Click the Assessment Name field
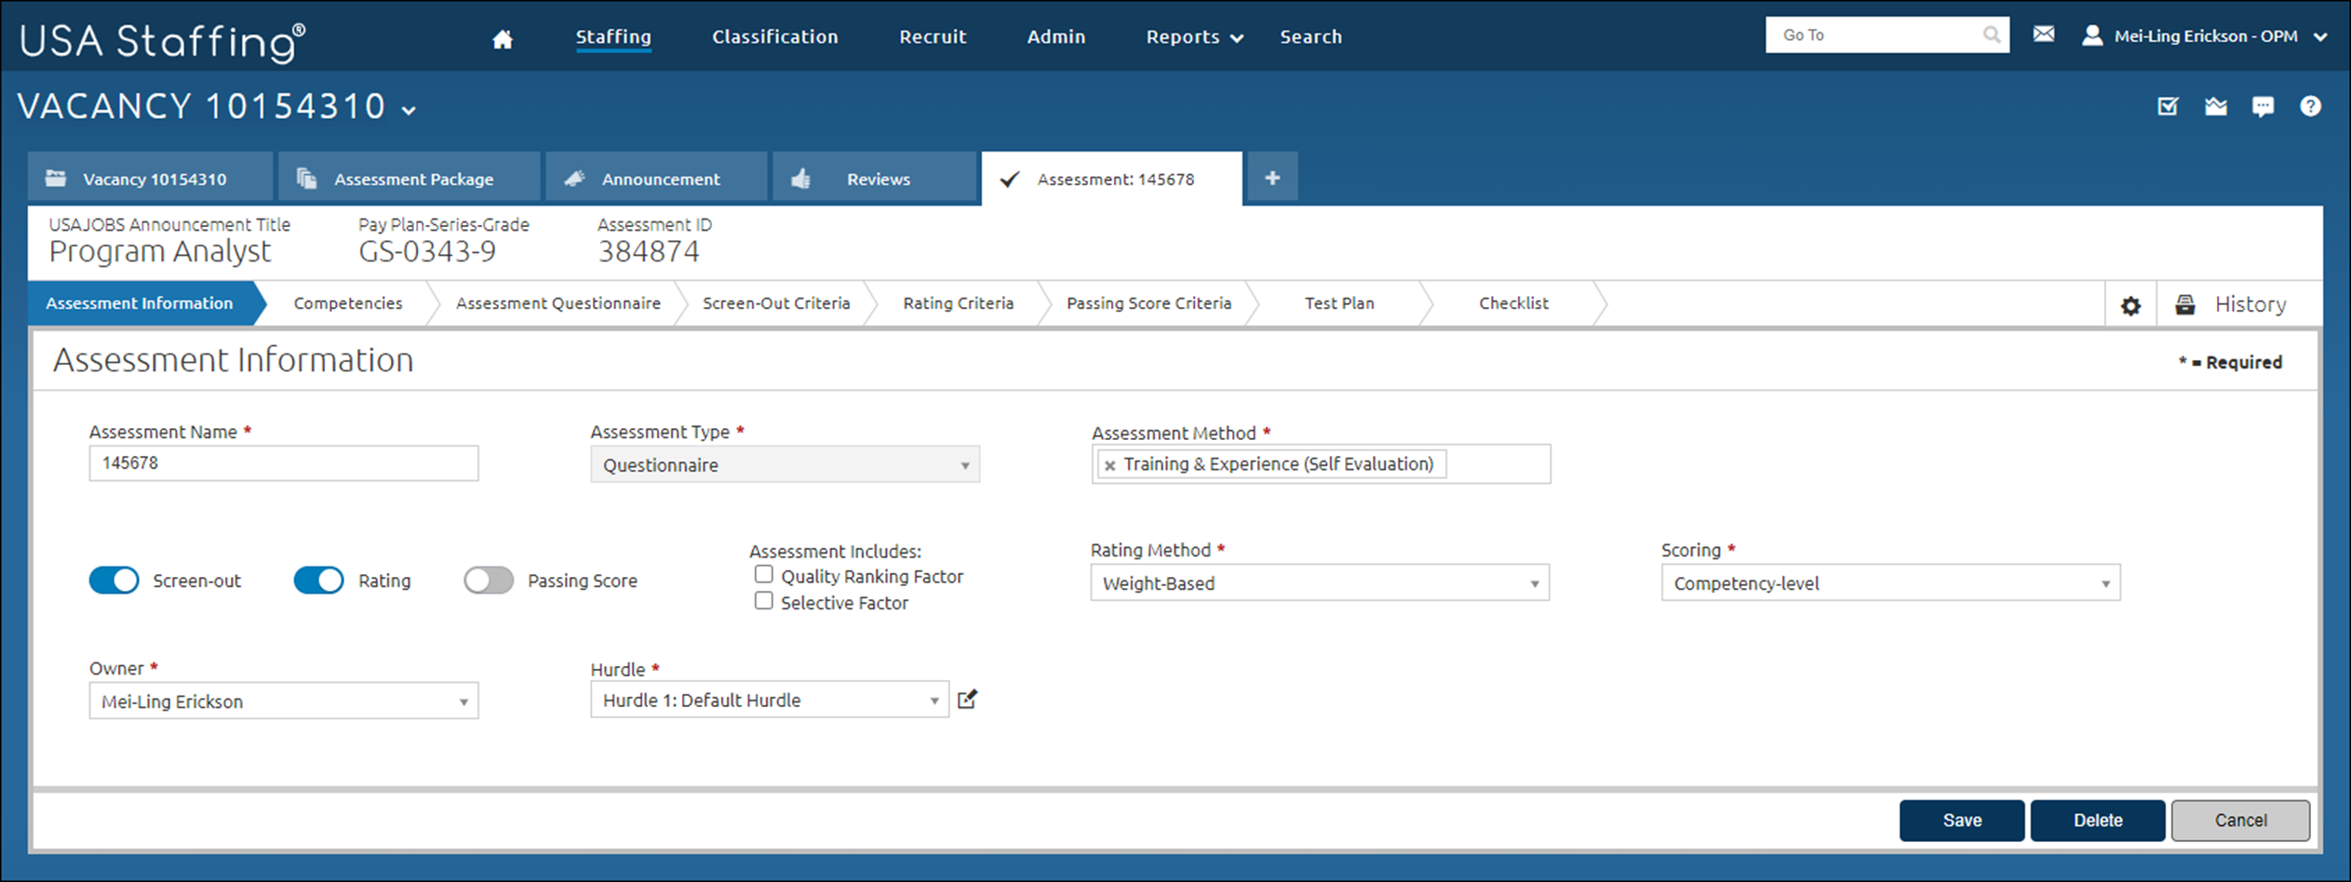Viewport: 2351px width, 882px height. point(284,463)
